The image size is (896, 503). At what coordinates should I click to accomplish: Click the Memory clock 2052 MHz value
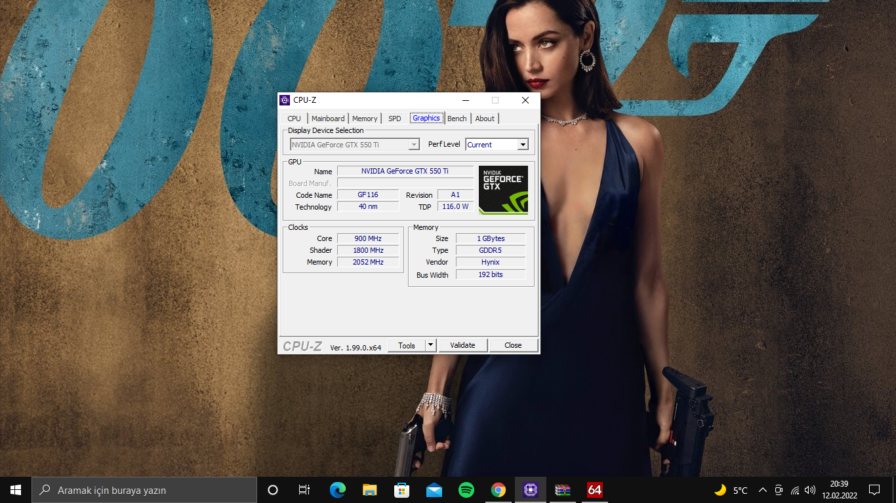pyautogui.click(x=368, y=262)
